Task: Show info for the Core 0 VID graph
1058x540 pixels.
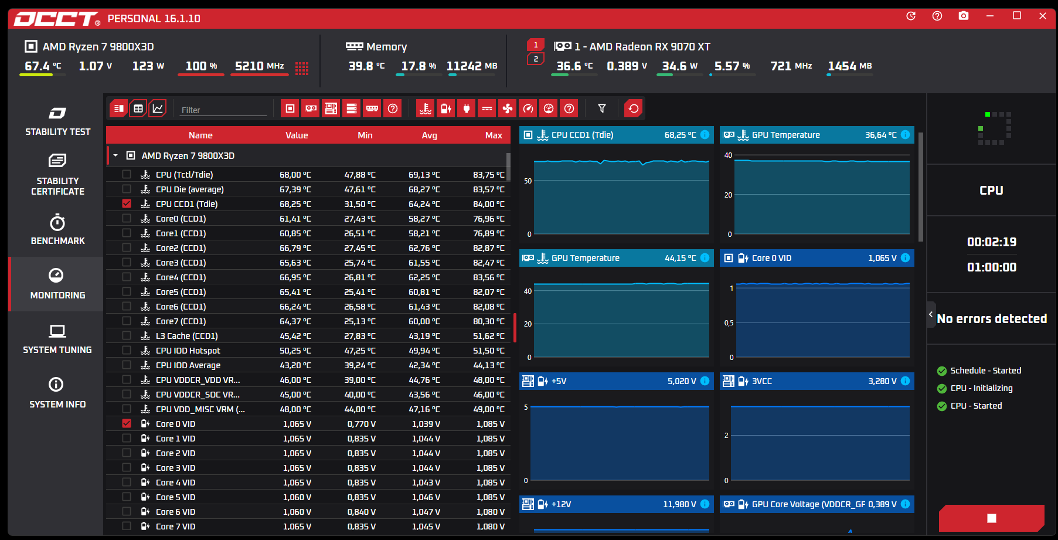Action: pyautogui.click(x=906, y=258)
